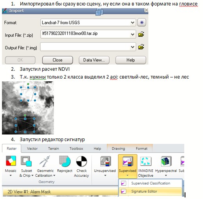Click the Help button in the Import dialog
Viewport: 203px width, 199px height.
[x=131, y=60]
